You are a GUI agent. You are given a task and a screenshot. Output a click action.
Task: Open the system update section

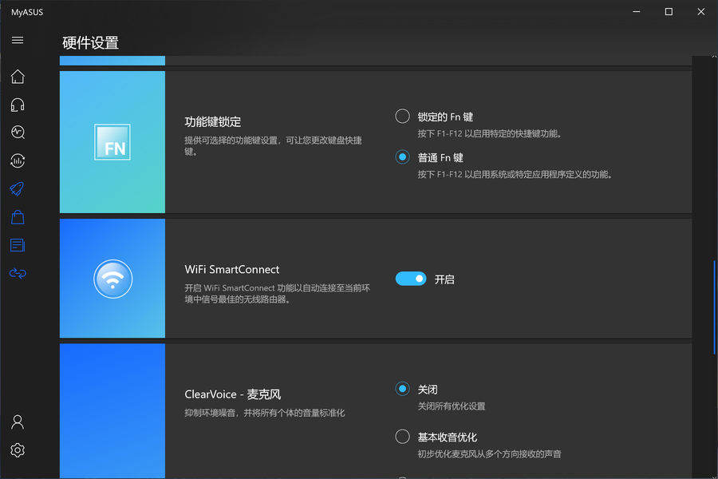(x=18, y=160)
